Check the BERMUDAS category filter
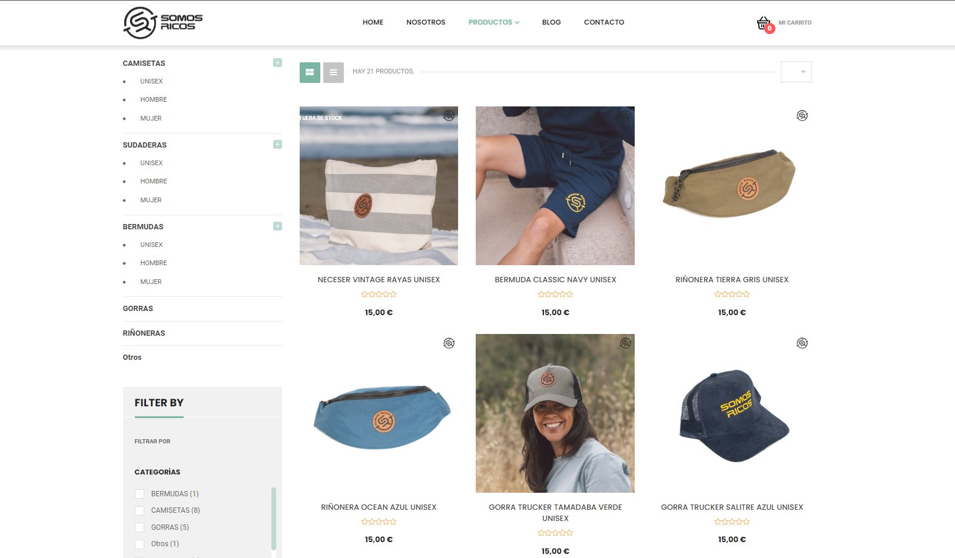The width and height of the screenshot is (955, 558). 140,494
